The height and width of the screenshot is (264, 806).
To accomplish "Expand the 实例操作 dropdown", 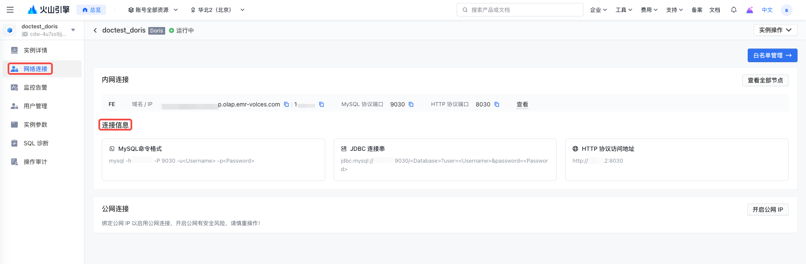I will click(775, 30).
